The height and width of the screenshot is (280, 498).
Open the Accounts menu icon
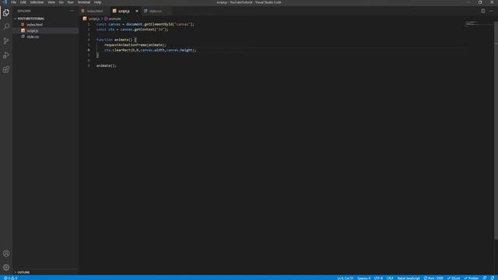point(6,254)
